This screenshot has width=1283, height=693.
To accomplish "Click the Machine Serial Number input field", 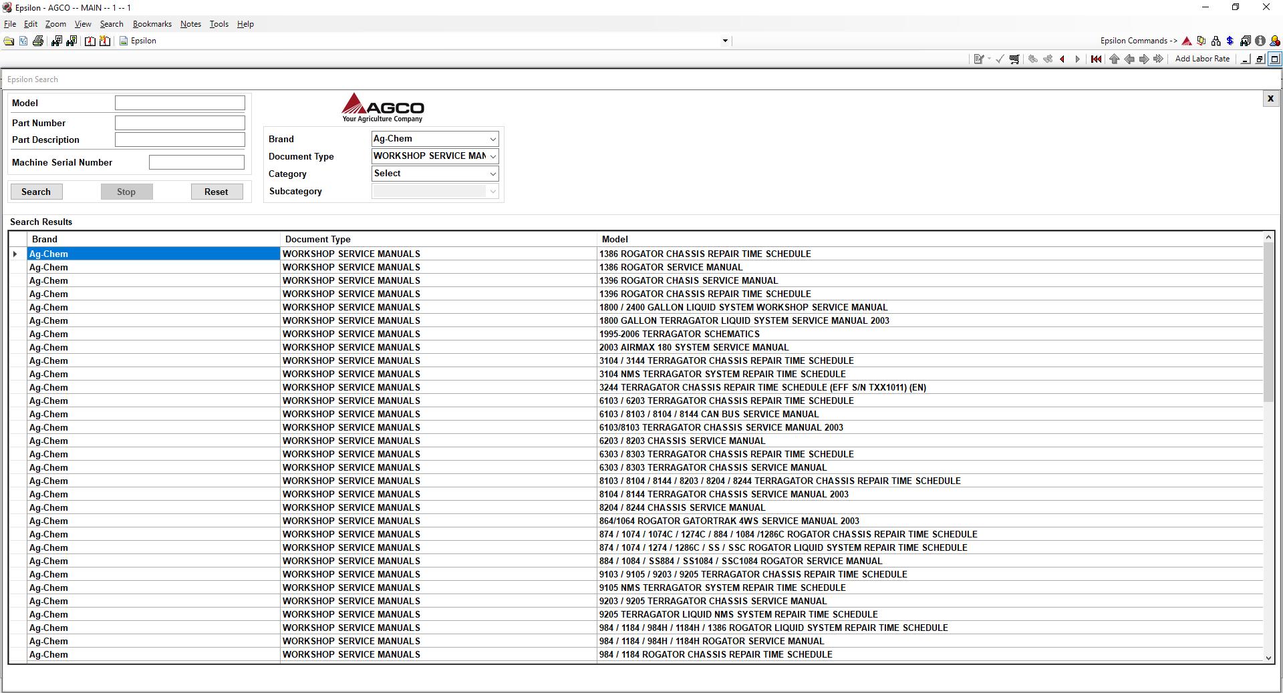I will 196,162.
